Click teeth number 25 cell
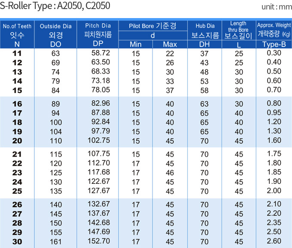Image resolution: width=292 pixels, height=248 pixels. click(x=17, y=191)
